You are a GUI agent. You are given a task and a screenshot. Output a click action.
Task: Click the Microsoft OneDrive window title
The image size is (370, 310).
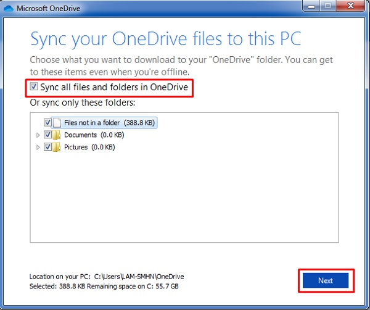coord(48,9)
